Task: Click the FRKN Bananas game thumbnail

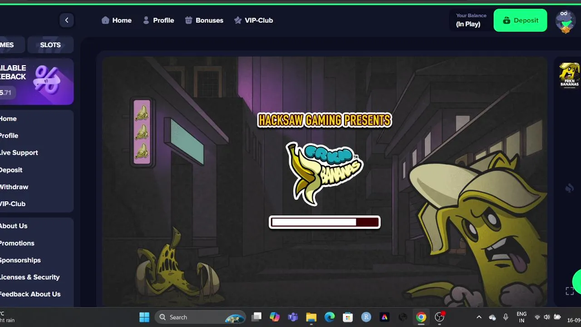Action: [569, 75]
